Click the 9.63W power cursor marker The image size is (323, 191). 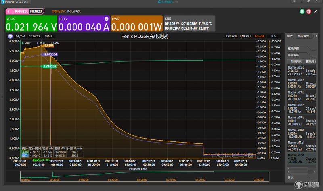pos(48,46)
